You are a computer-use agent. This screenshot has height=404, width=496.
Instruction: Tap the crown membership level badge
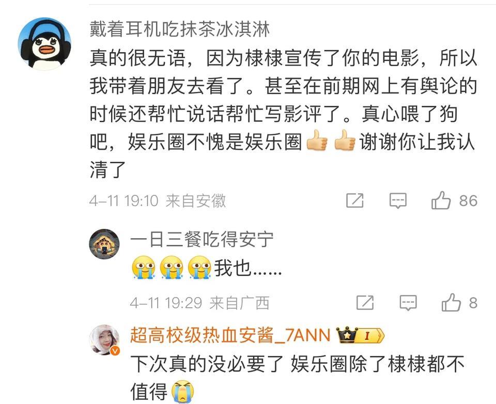[360, 335]
